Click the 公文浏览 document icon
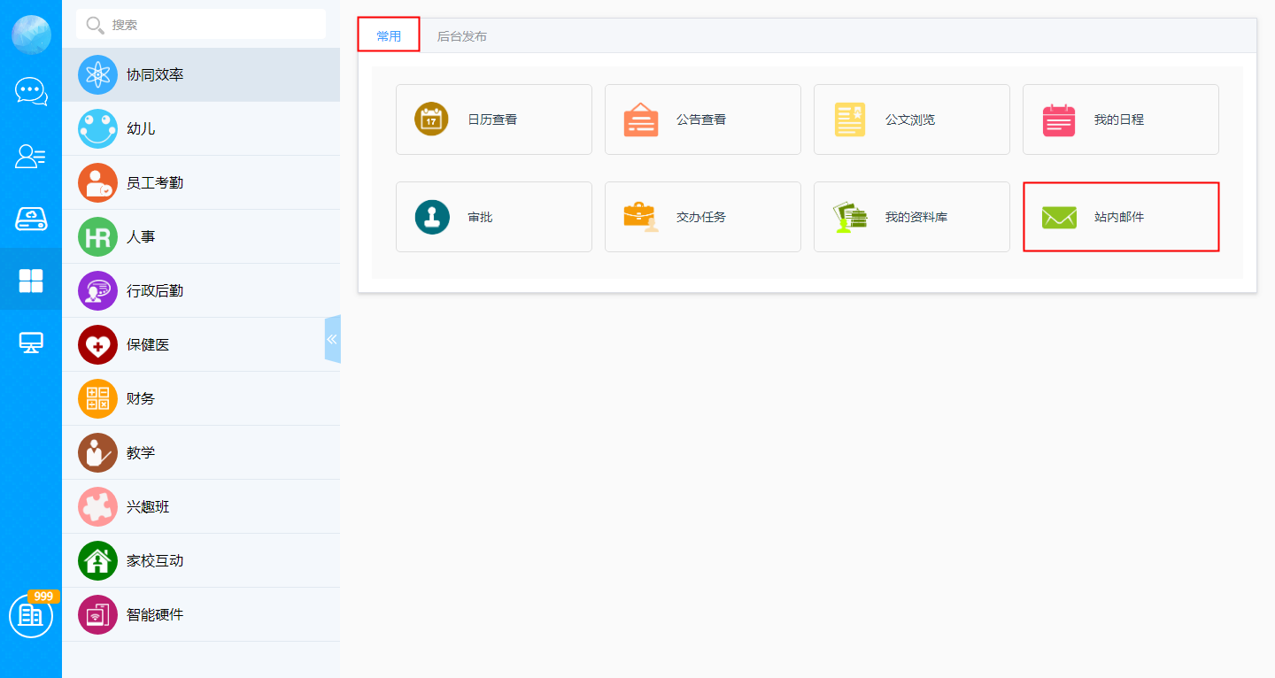 point(850,119)
